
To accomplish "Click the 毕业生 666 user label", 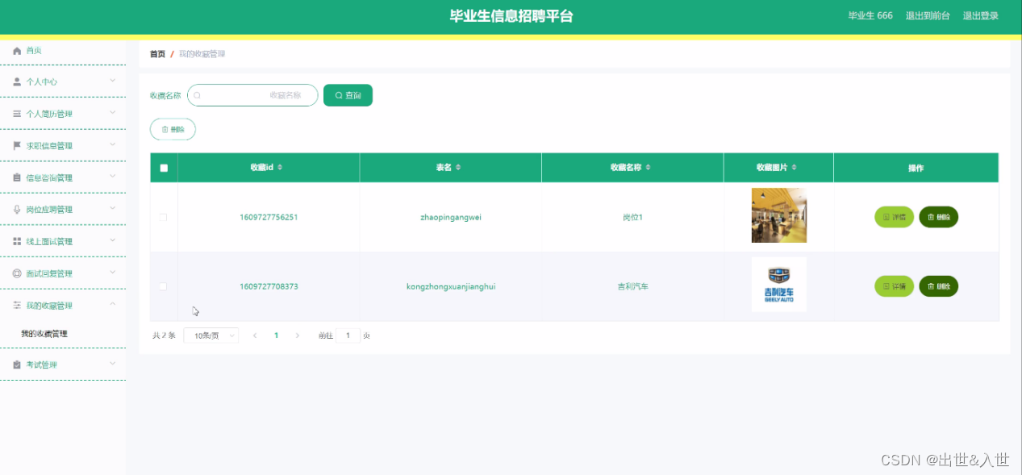I will 870,15.
